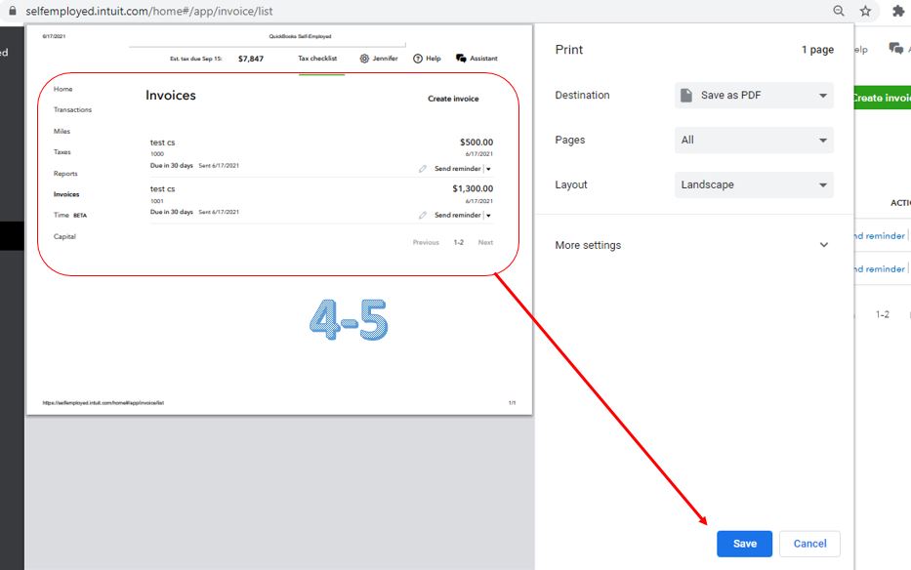
Task: Bookmark this page with the star icon
Action: point(866,11)
